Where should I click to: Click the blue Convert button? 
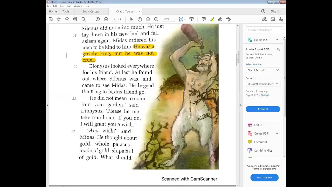(263, 109)
